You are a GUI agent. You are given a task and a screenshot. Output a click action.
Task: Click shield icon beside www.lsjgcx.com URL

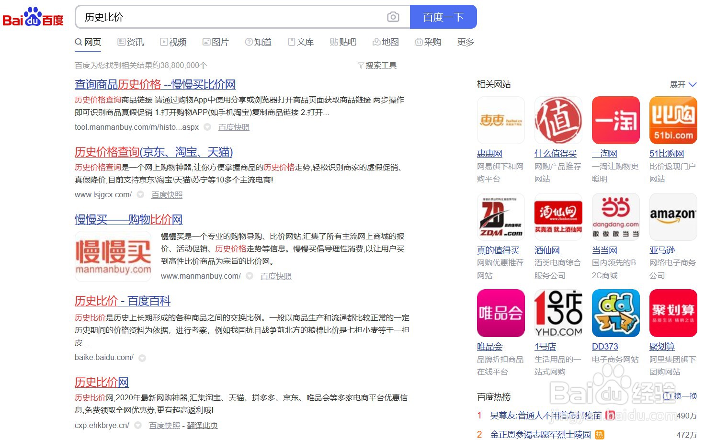140,194
